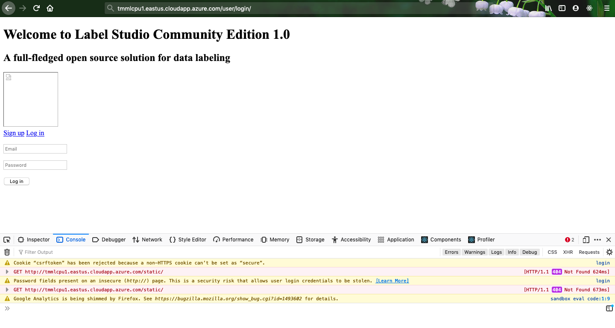Toggle the XHR filter
The image size is (615, 328).
[x=568, y=252]
